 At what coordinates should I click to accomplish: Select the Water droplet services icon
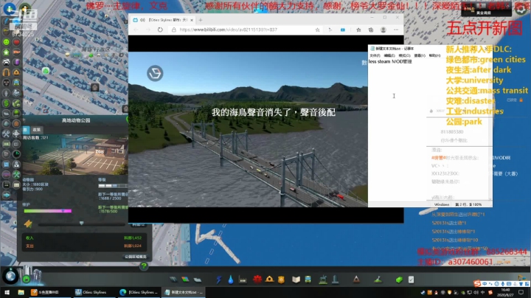[x=231, y=280]
